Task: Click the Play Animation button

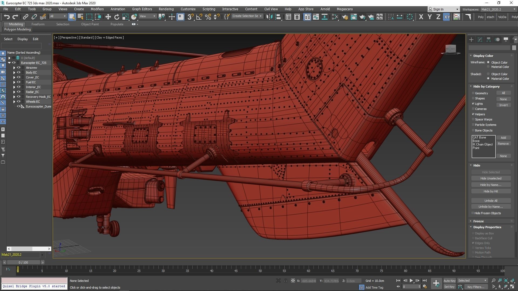Action: (x=411, y=280)
